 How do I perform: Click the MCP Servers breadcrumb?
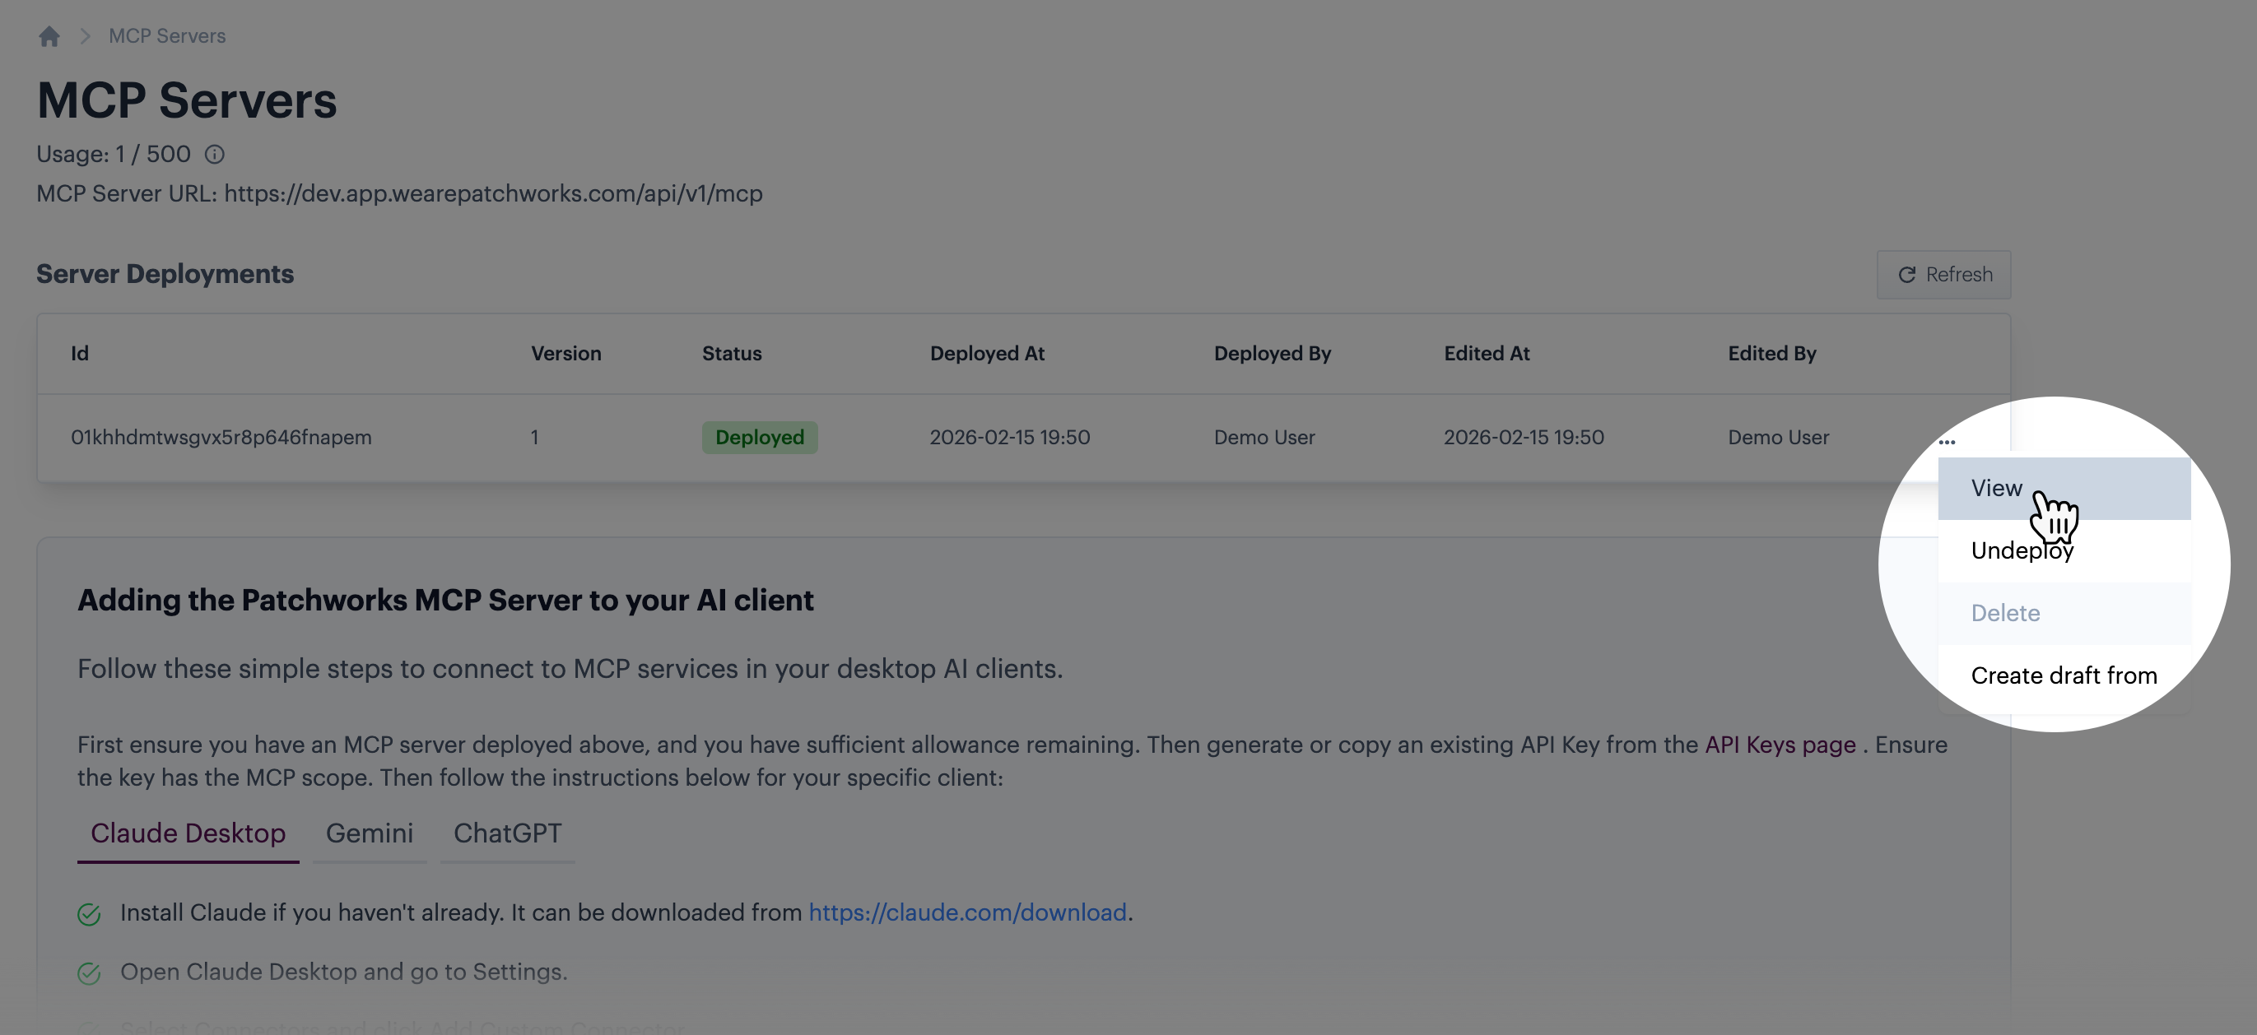coord(166,36)
